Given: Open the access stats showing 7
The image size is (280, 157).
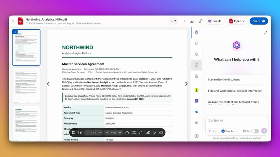Looking at the screenshot, I should point(173,21).
